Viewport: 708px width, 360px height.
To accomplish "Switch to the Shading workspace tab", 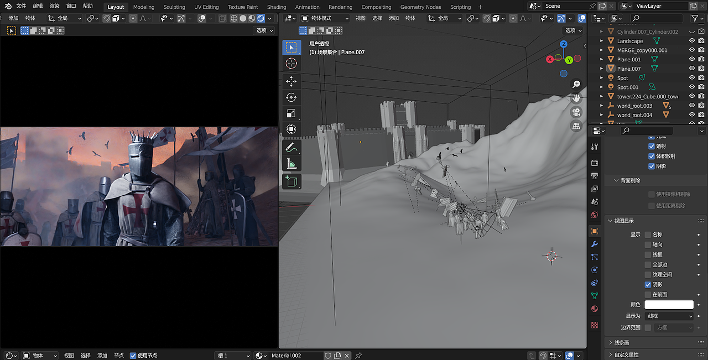I will 277,7.
